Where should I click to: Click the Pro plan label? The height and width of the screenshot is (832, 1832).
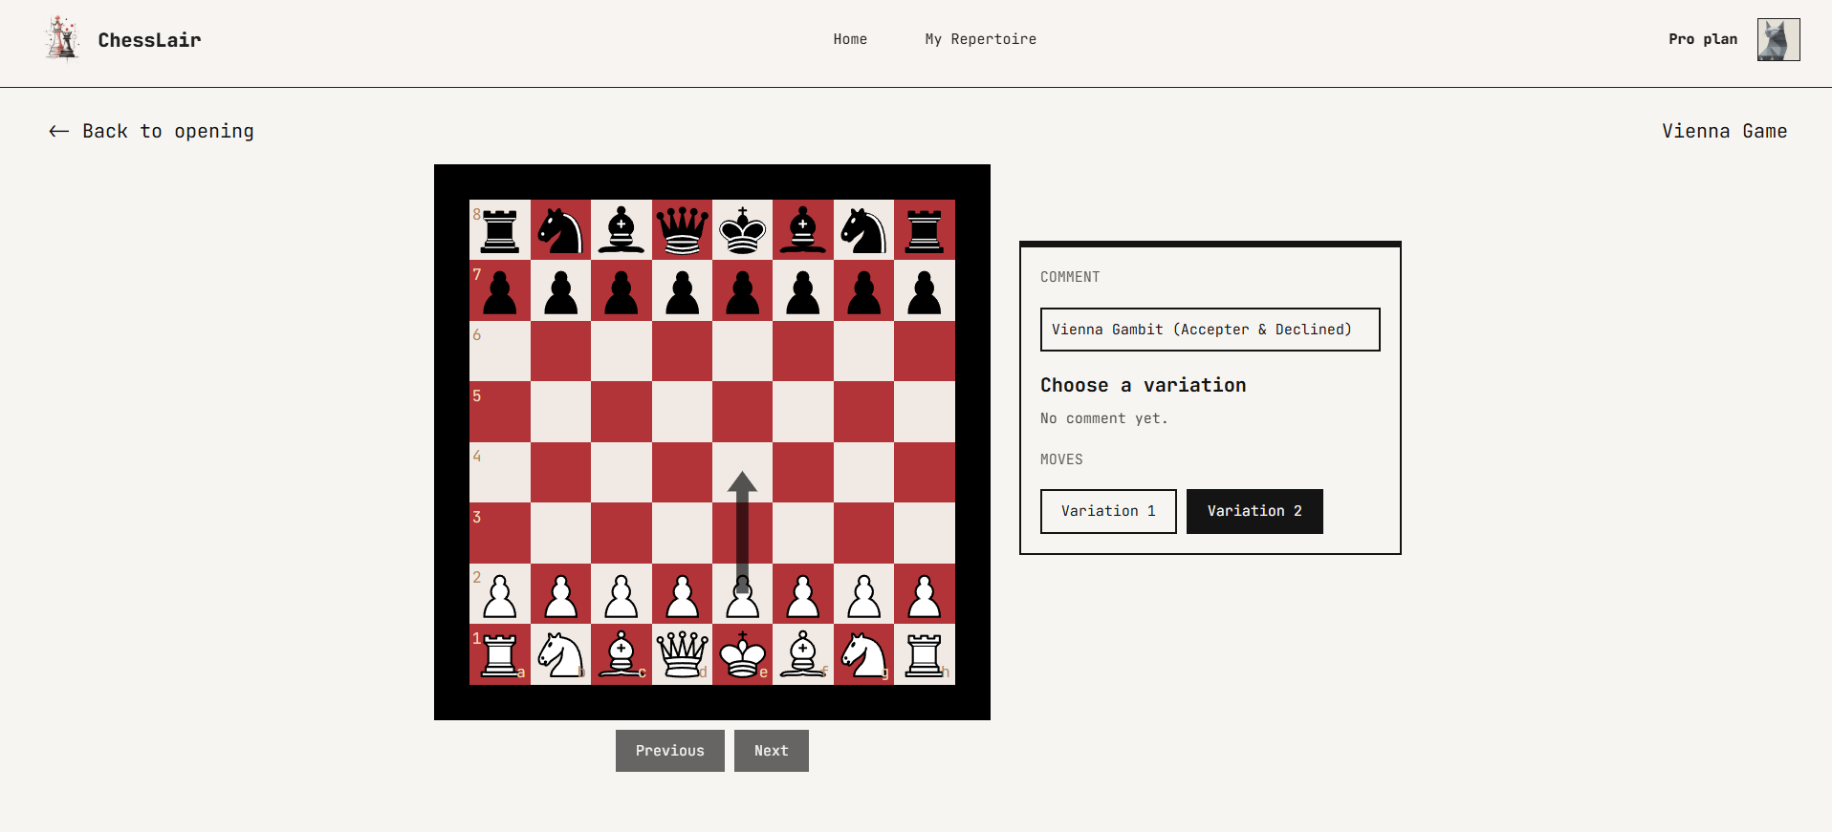click(1703, 39)
